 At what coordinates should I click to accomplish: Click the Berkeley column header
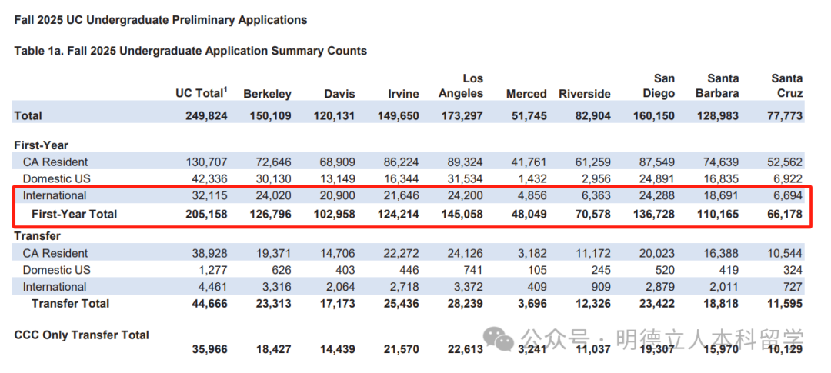[267, 95]
